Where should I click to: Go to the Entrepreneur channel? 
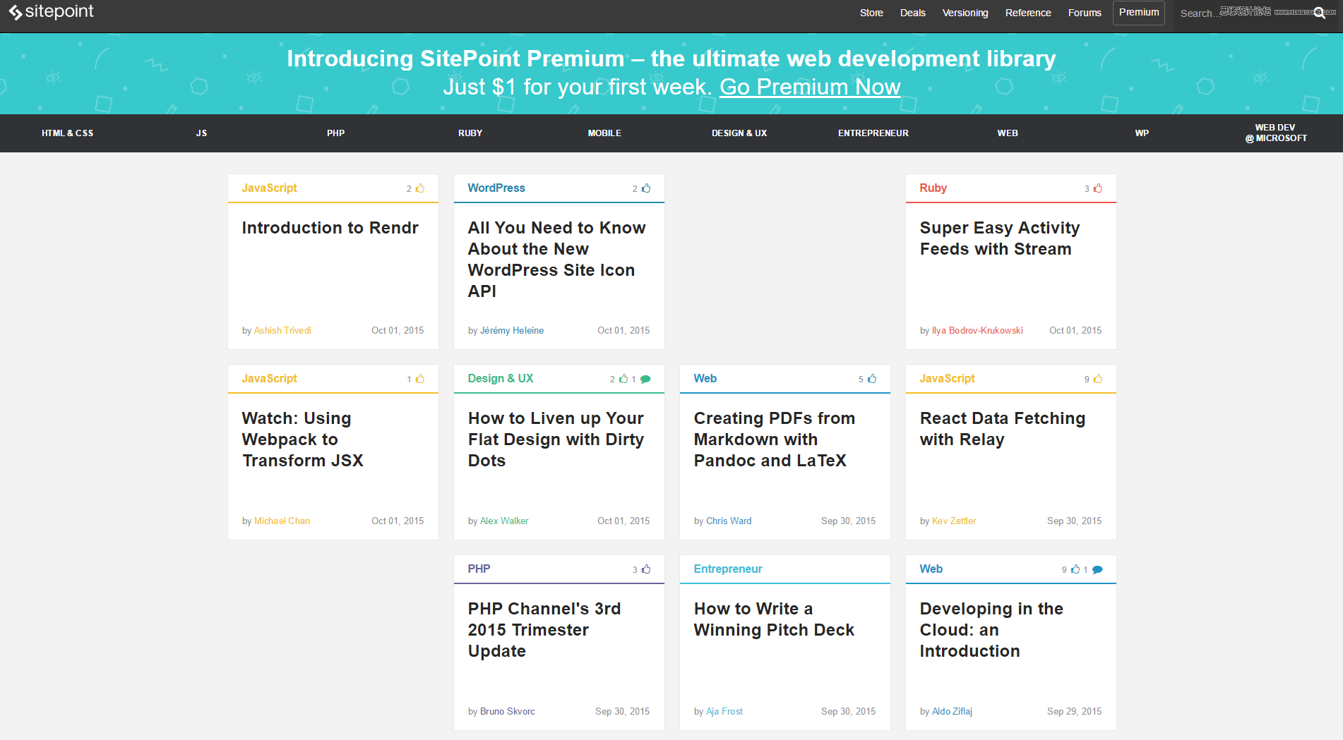[873, 133]
